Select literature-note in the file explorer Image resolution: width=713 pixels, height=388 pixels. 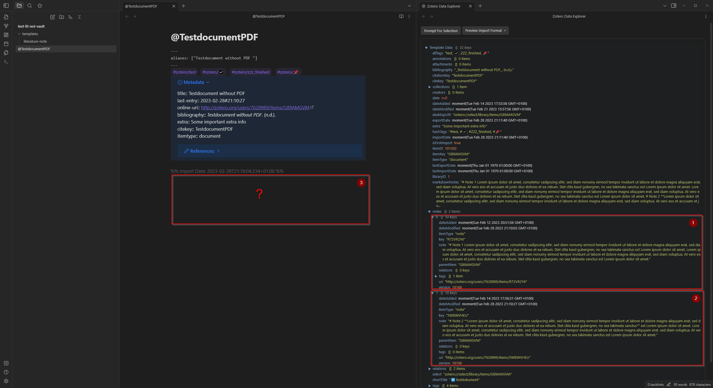click(x=35, y=41)
